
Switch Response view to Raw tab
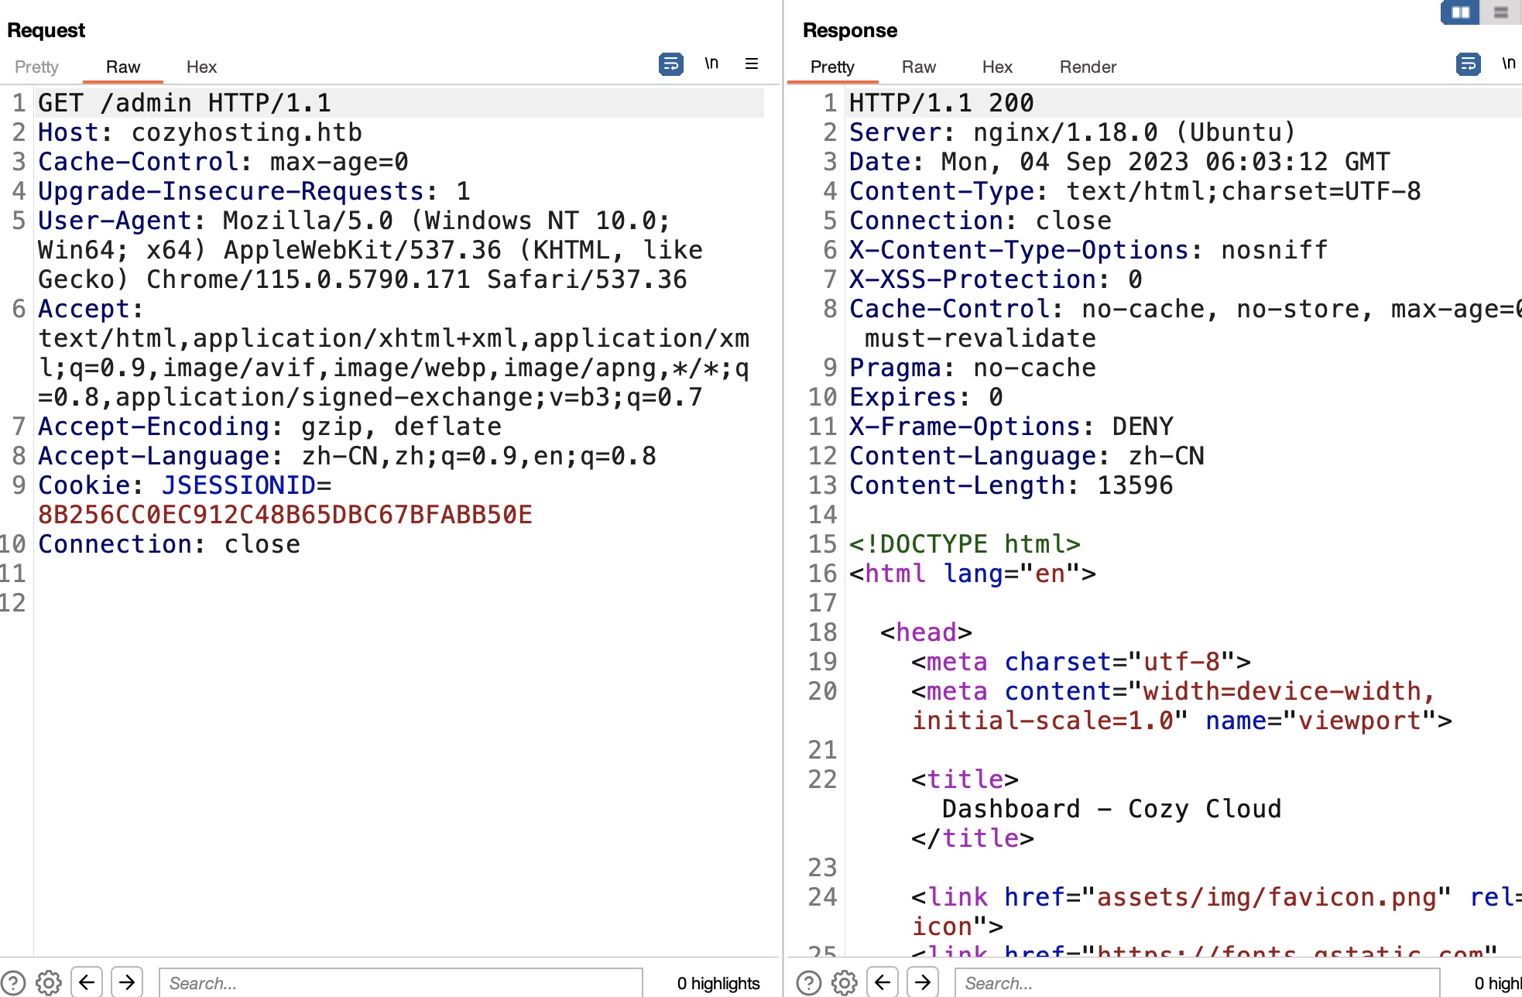pyautogui.click(x=918, y=67)
